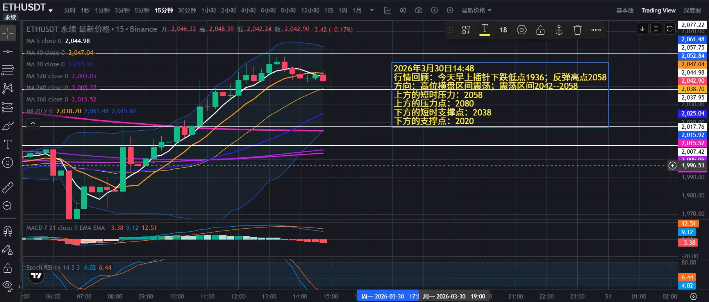Toggle hide all drawings eye icon
The width and height of the screenshot is (709, 302).
coord(8,286)
